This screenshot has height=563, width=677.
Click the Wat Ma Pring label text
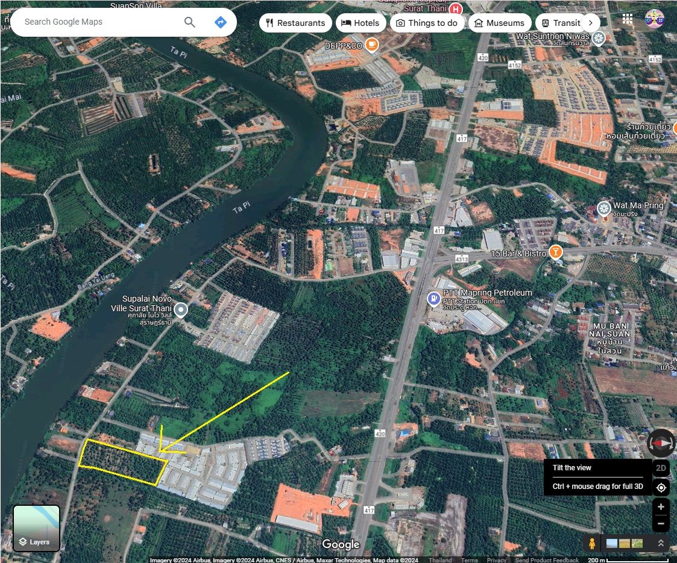click(x=638, y=205)
